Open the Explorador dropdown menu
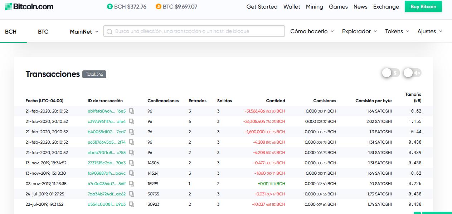452x214 pixels. click(x=360, y=31)
